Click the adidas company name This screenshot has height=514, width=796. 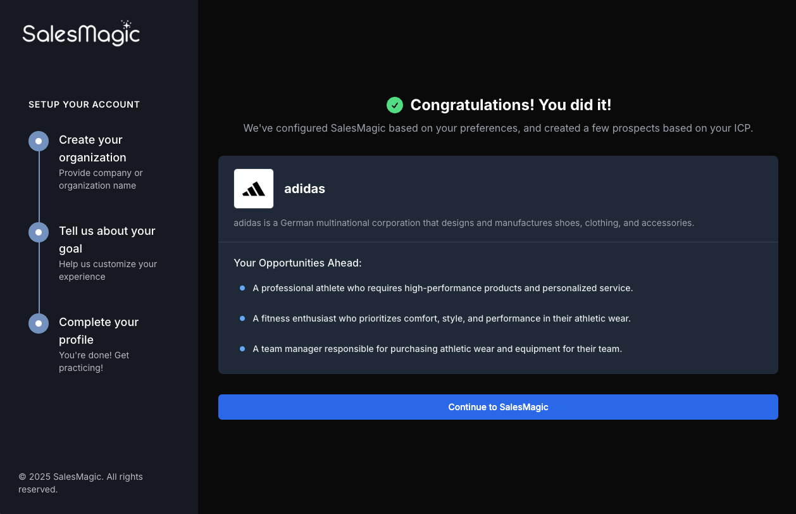pos(304,189)
